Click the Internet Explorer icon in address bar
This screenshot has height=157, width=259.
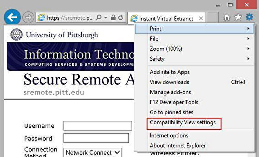[41, 17]
